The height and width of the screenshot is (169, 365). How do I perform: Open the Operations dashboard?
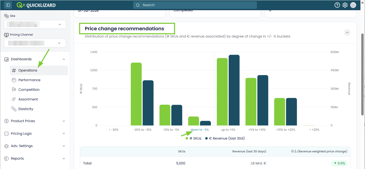point(39,70)
